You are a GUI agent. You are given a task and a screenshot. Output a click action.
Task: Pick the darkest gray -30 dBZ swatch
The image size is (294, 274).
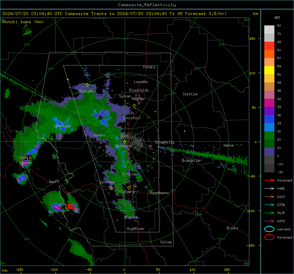coord(269,168)
